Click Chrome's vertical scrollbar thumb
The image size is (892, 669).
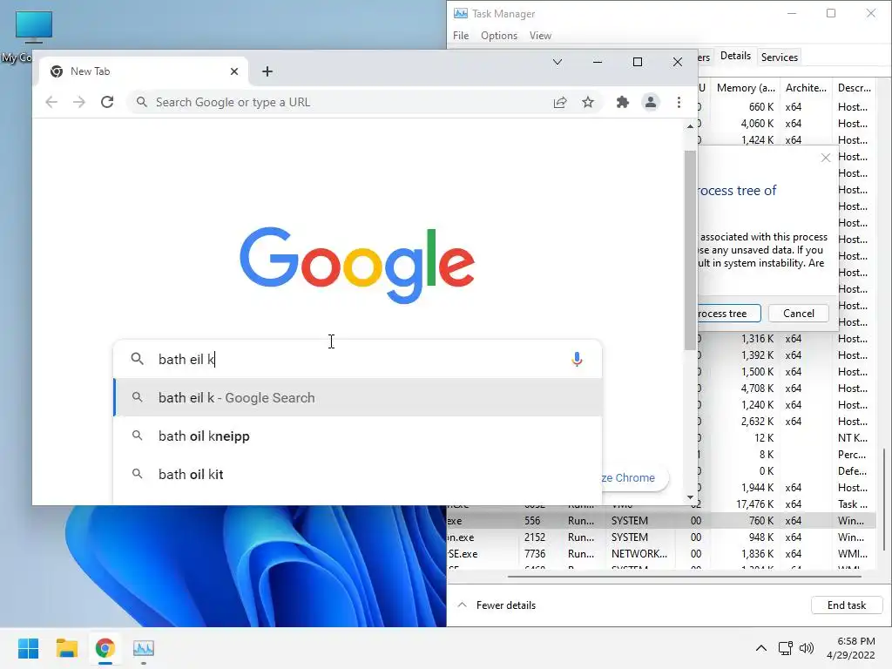click(690, 250)
